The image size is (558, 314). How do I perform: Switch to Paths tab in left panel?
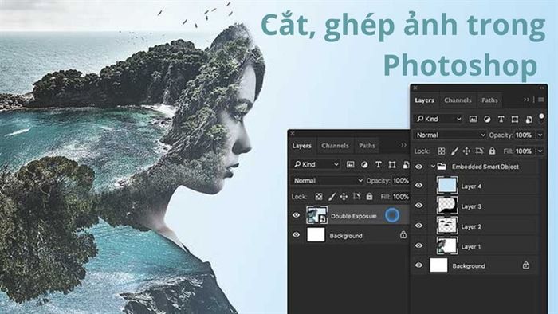(367, 146)
